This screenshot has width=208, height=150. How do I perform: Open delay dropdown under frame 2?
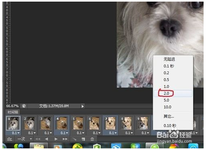[32, 133]
